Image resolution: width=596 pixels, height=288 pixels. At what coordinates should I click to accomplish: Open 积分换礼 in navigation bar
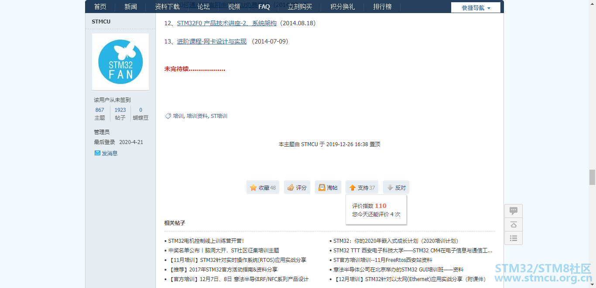[343, 7]
